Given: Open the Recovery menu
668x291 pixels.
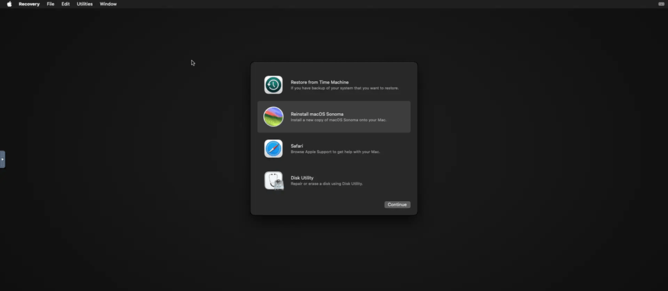Looking at the screenshot, I should tap(29, 4).
